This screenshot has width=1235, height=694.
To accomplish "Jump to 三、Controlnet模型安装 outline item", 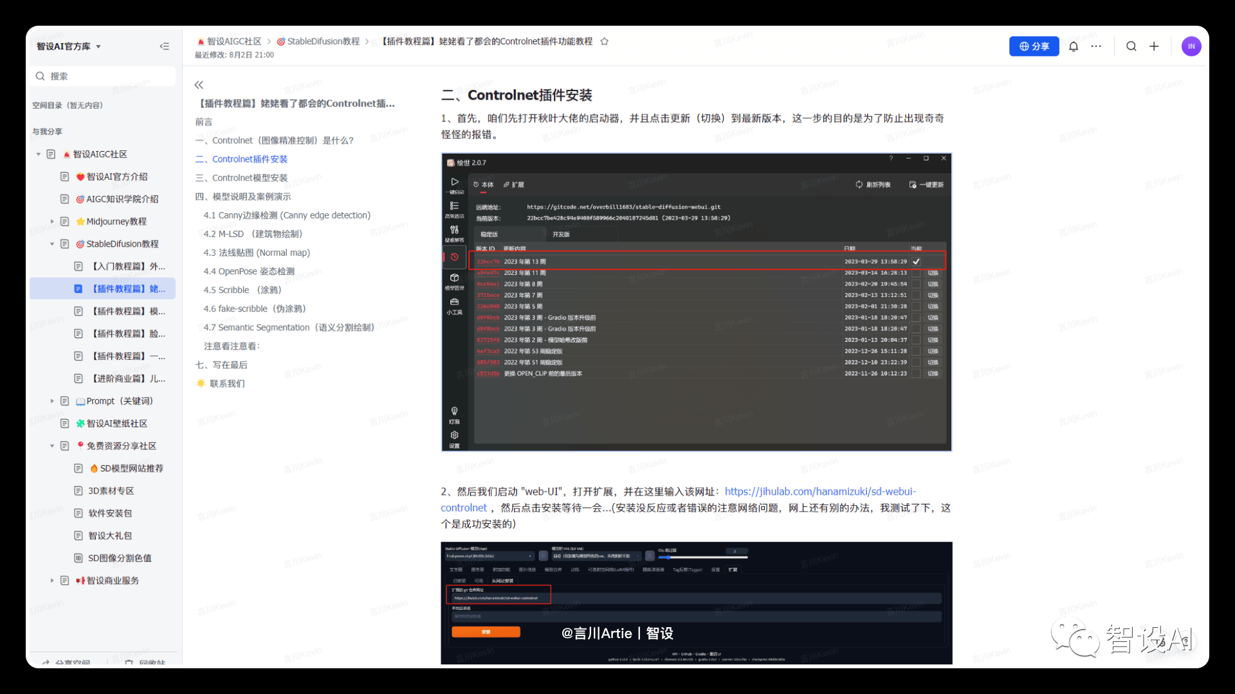I will (x=242, y=178).
